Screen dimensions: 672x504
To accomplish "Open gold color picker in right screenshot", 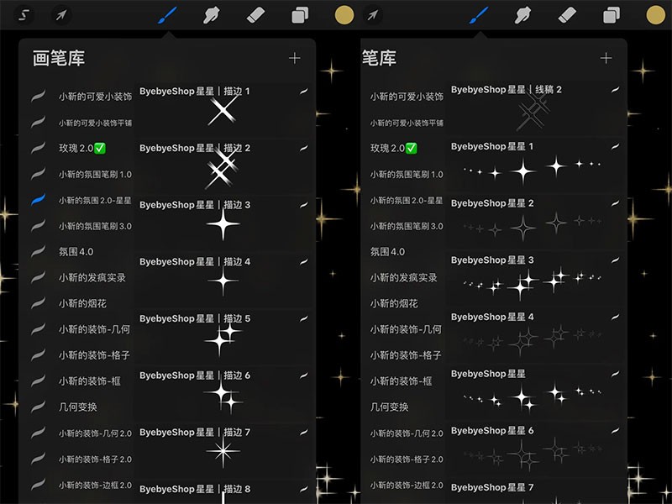I will [x=656, y=15].
